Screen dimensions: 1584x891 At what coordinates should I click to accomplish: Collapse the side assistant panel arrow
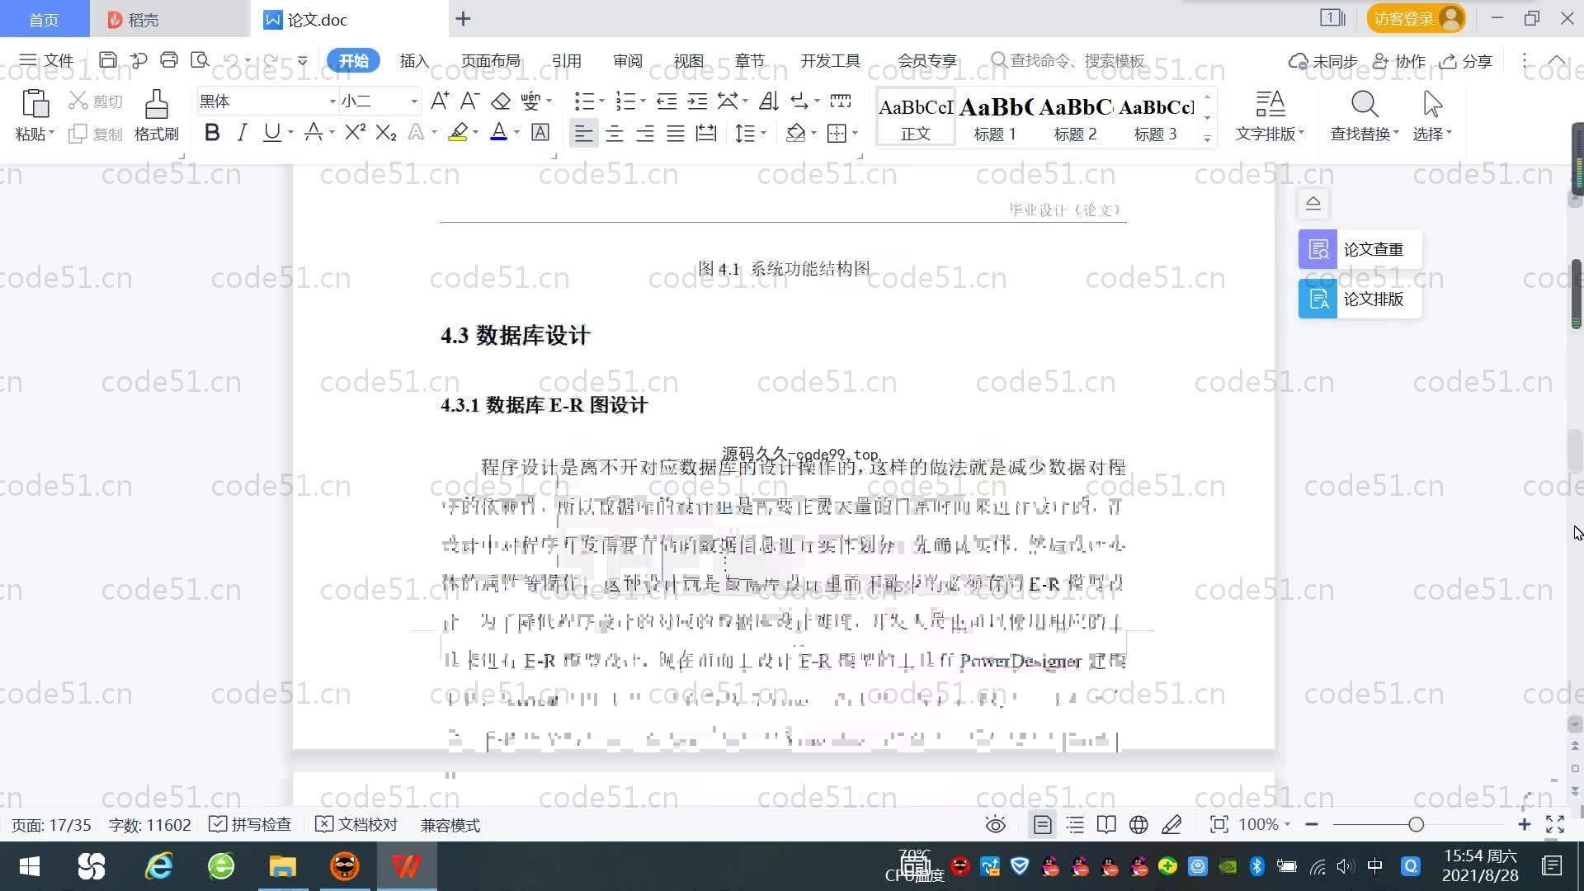coord(1313,203)
